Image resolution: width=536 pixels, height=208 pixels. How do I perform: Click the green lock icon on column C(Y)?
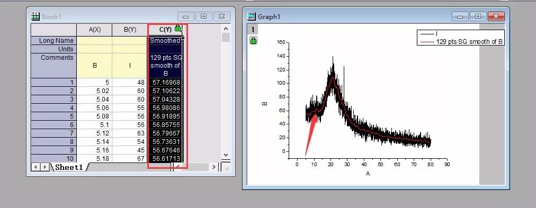tap(177, 29)
